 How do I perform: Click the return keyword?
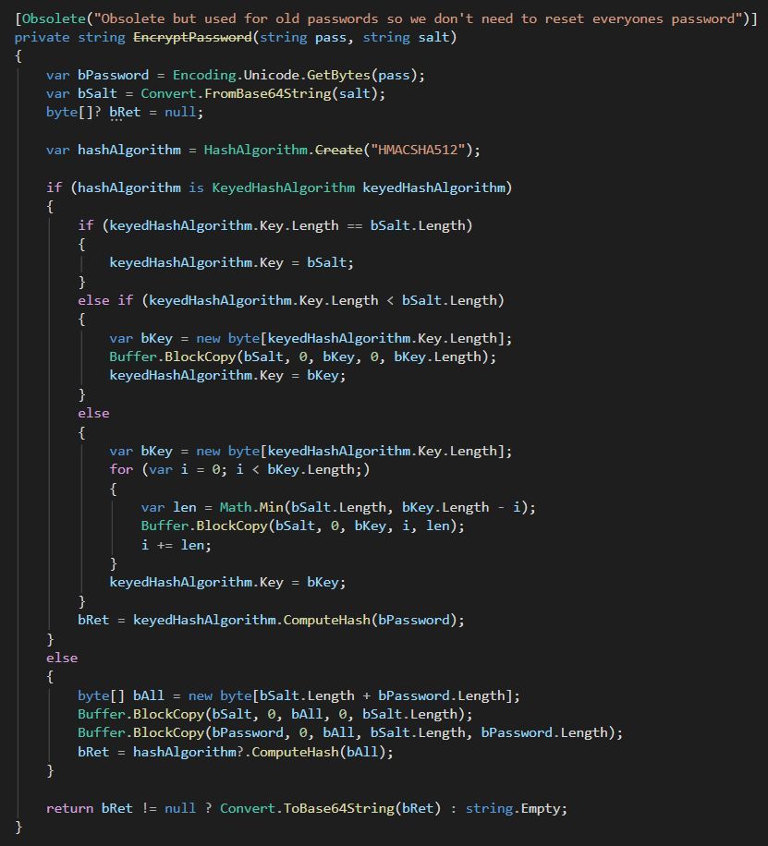click(69, 808)
